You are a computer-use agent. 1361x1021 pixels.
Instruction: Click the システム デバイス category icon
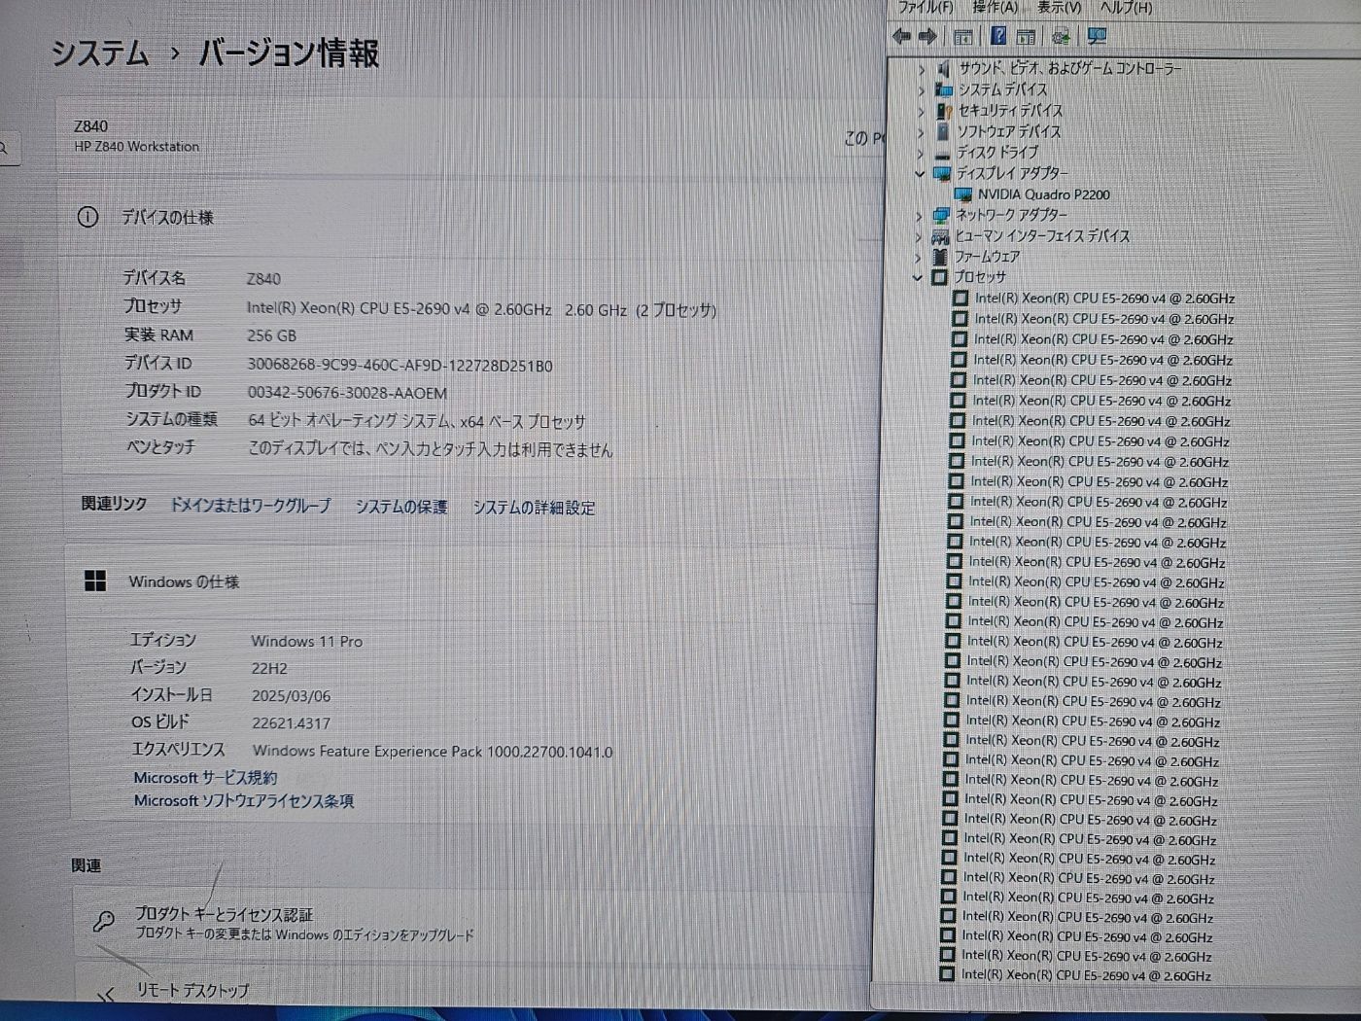pos(943,89)
